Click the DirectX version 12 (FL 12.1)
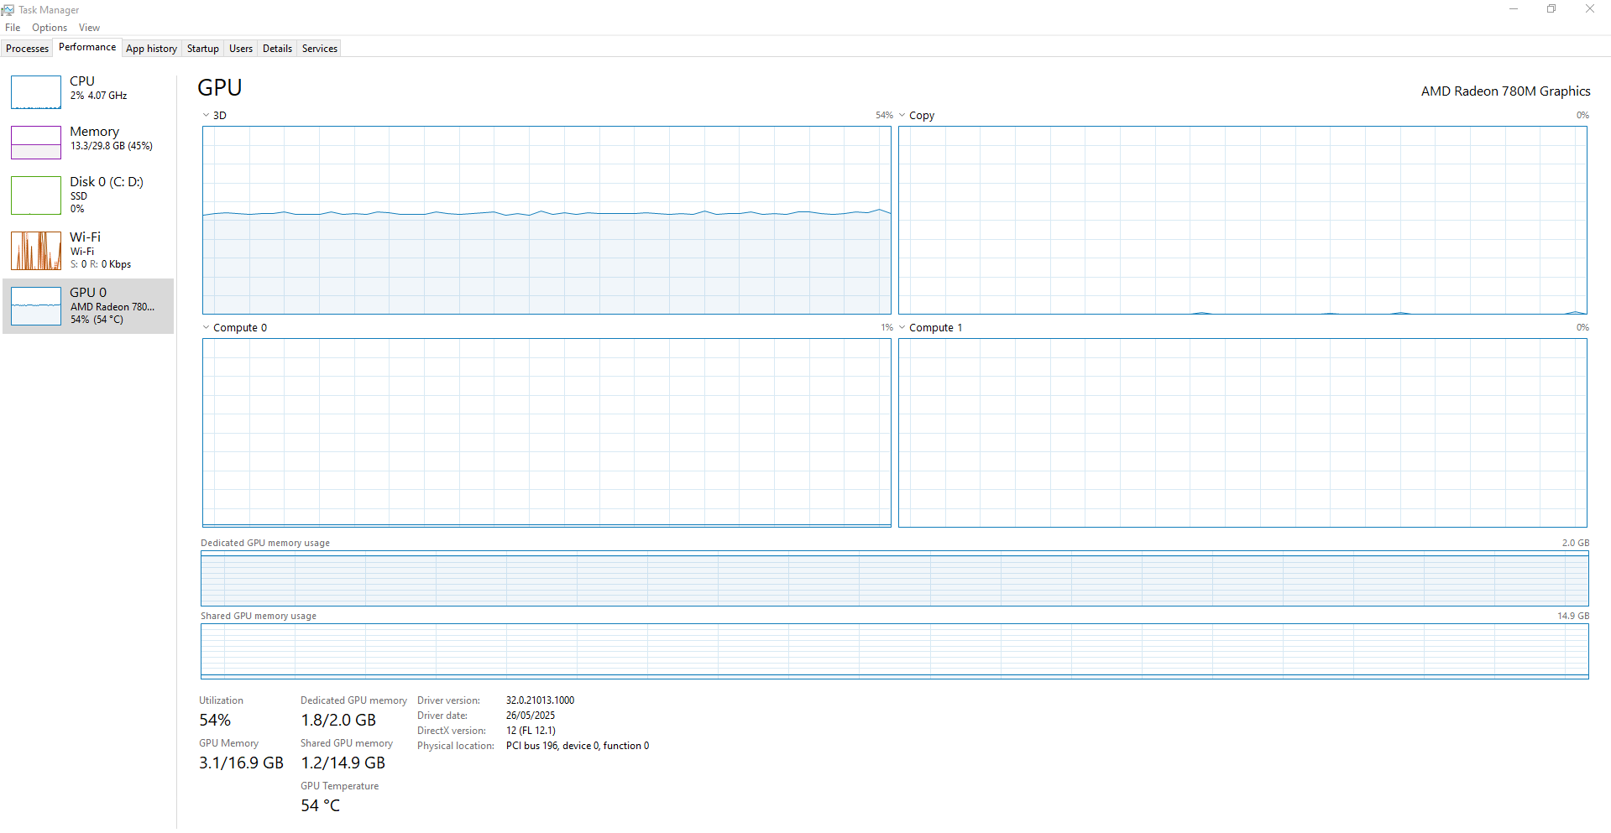This screenshot has height=833, width=1611. 531,731
